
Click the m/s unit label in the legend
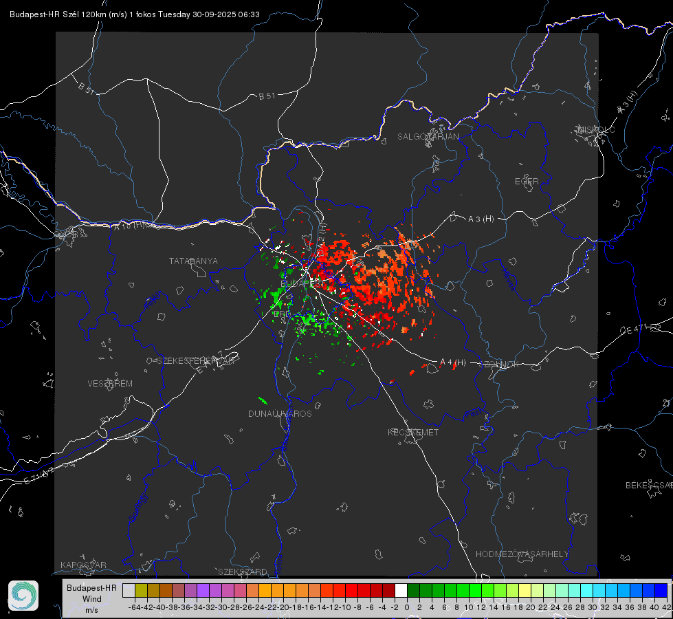91,609
